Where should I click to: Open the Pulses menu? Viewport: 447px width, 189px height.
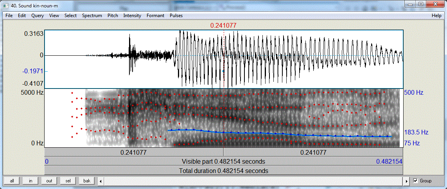(176, 16)
